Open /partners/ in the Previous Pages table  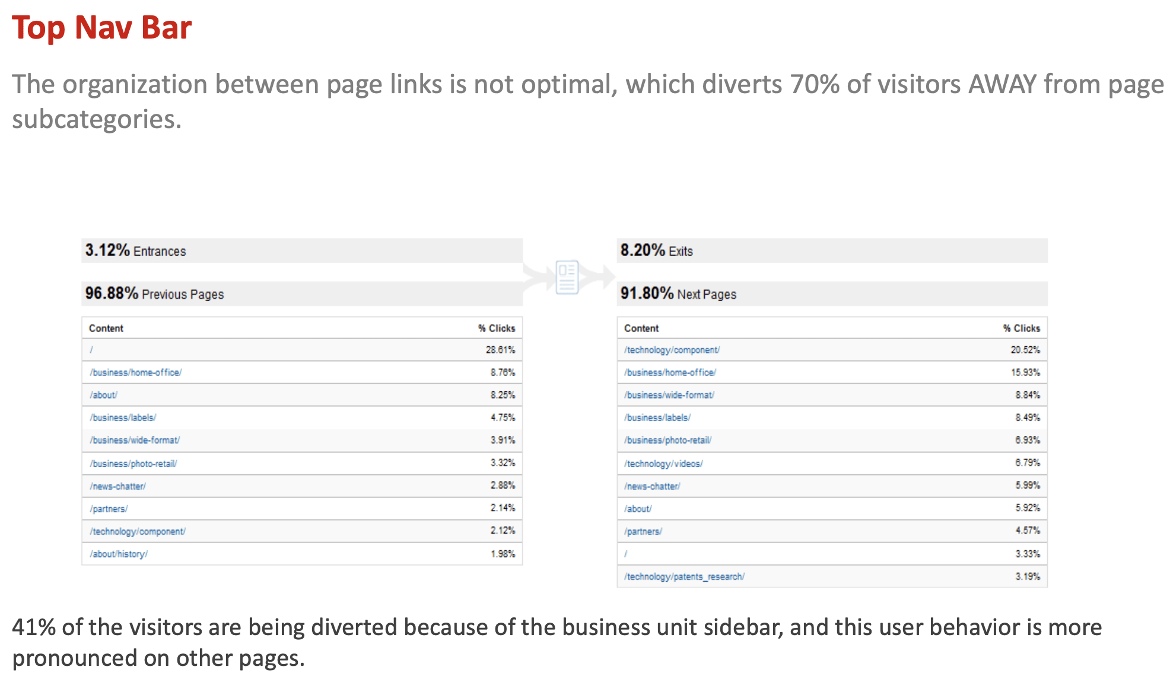pyautogui.click(x=109, y=509)
